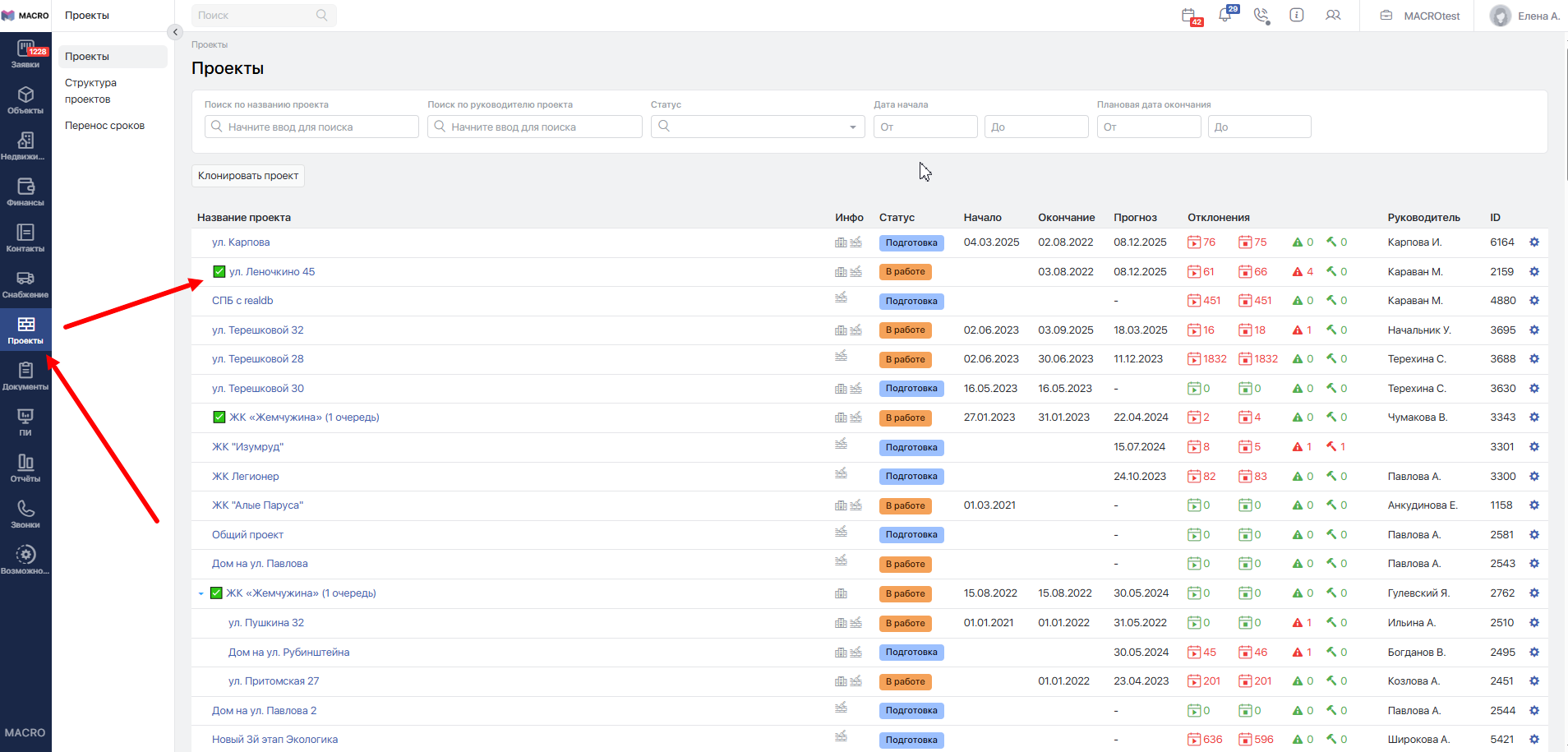Image resolution: width=1568 pixels, height=752 pixels.
Task: Collapse the ЖК «Жемчужина» project tree row
Action: (201, 593)
